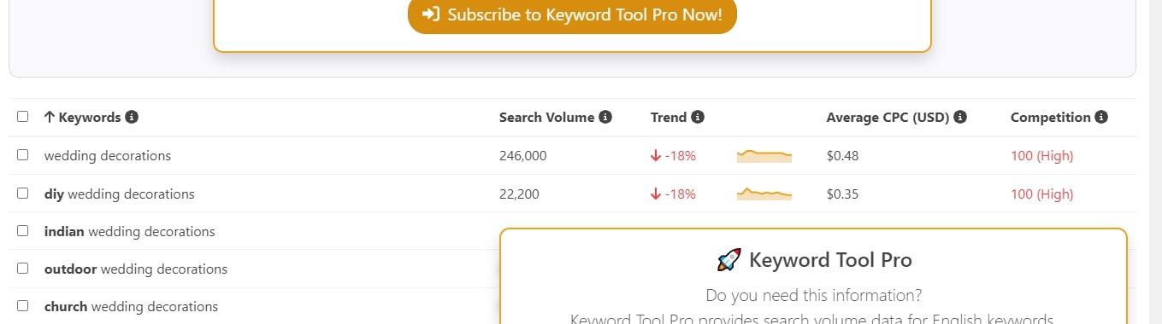Select the church wedding decorations row checkbox
The height and width of the screenshot is (324, 1162).
[x=23, y=305]
